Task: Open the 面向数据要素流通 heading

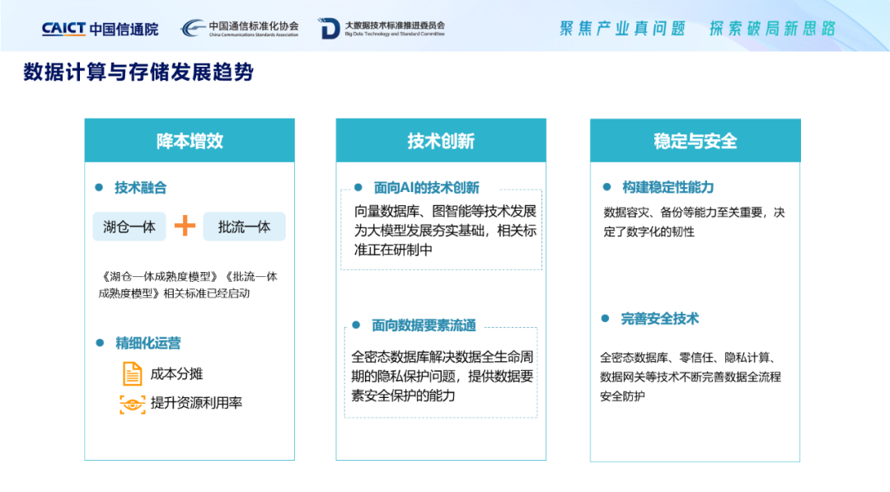Action: [424, 326]
